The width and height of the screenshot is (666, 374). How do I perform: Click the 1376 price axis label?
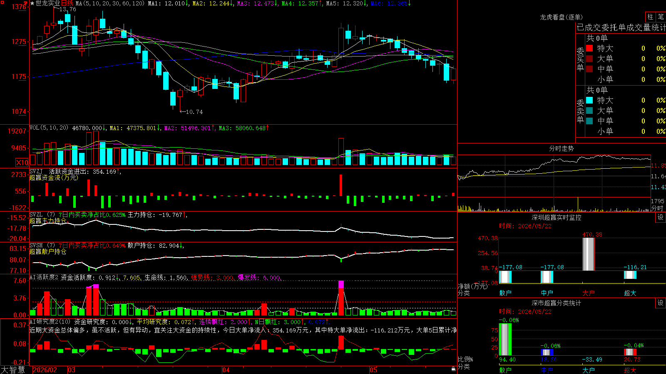[x=19, y=7]
